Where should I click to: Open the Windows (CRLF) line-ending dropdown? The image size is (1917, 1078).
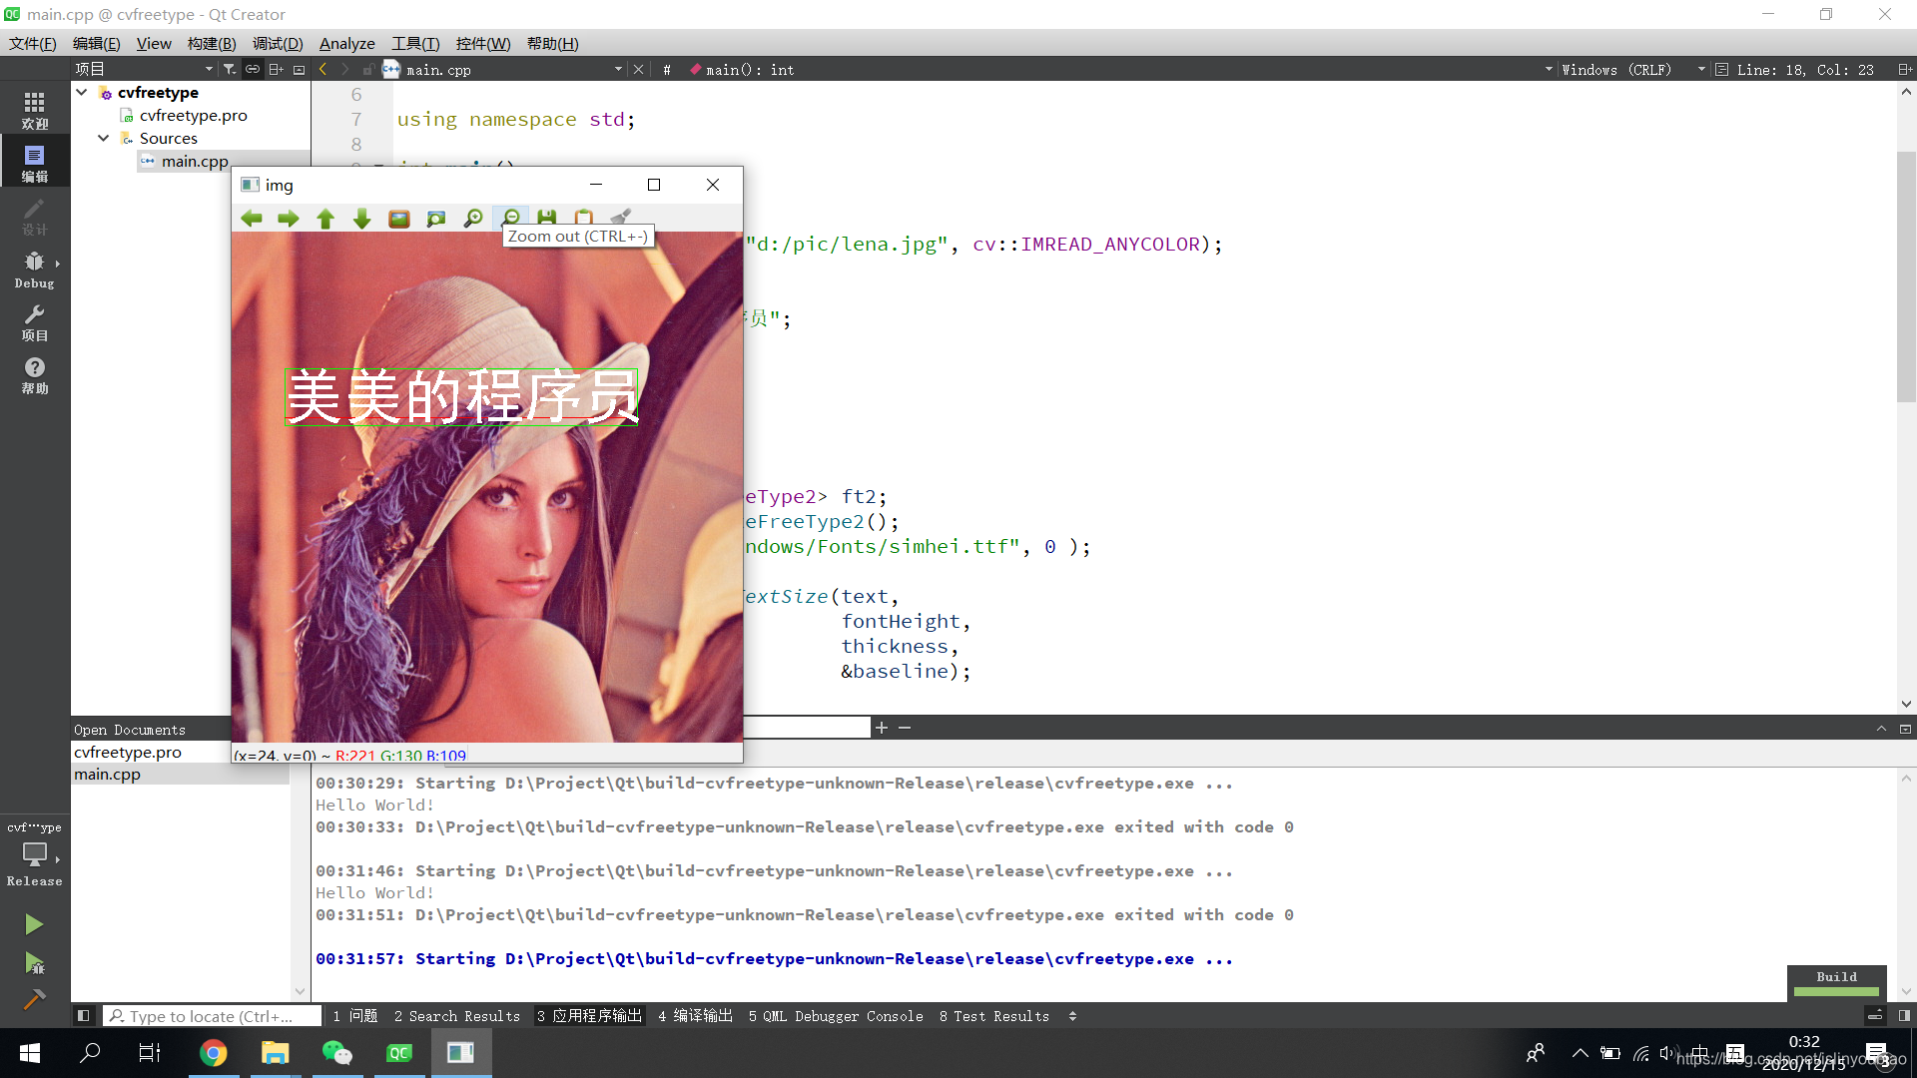[x=1617, y=69]
